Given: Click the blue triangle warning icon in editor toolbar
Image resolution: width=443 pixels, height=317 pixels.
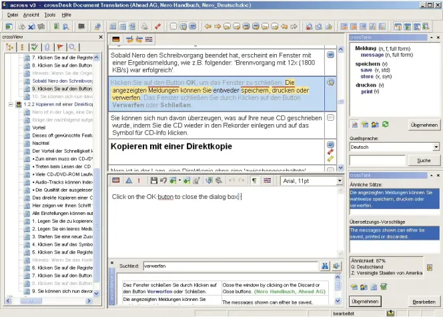Looking at the screenshot, I should (x=128, y=180).
